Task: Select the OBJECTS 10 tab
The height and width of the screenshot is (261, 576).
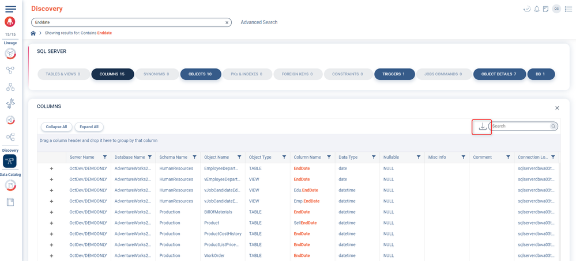Action: tap(201, 74)
